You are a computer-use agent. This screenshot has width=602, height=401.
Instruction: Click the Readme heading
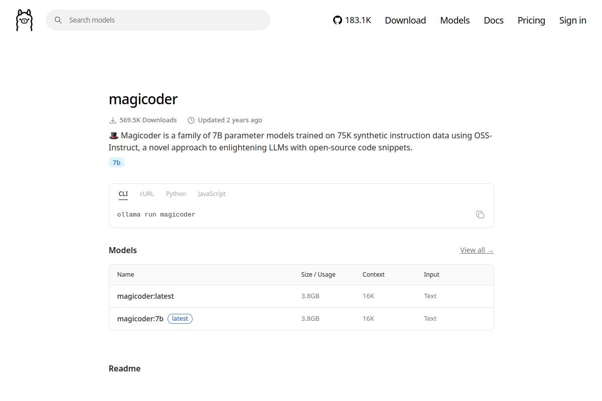(x=124, y=368)
